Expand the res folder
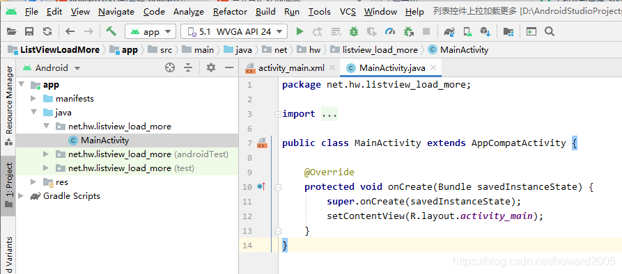The image size is (622, 274). [x=33, y=182]
